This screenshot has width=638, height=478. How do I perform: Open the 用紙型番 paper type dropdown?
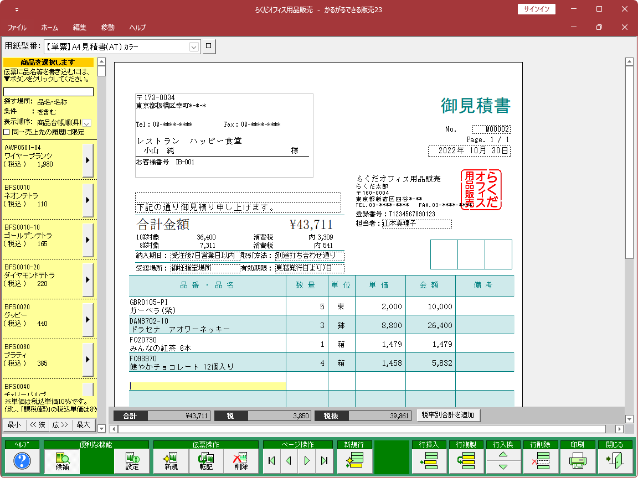pyautogui.click(x=194, y=47)
